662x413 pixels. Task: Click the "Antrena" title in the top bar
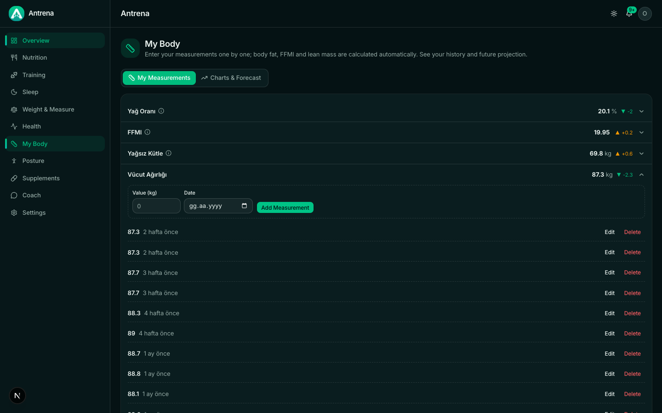pyautogui.click(x=135, y=14)
